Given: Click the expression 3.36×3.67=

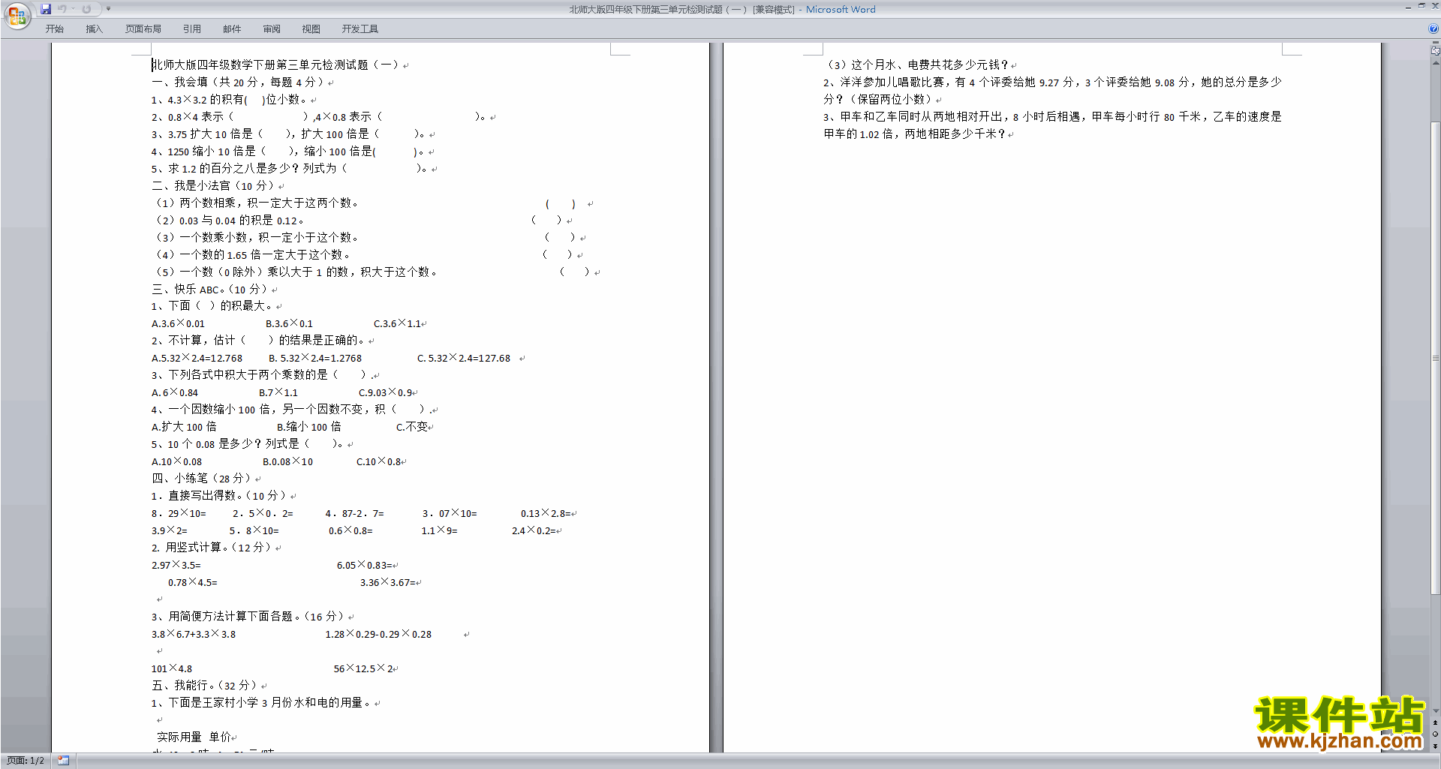Looking at the screenshot, I should pyautogui.click(x=387, y=583).
